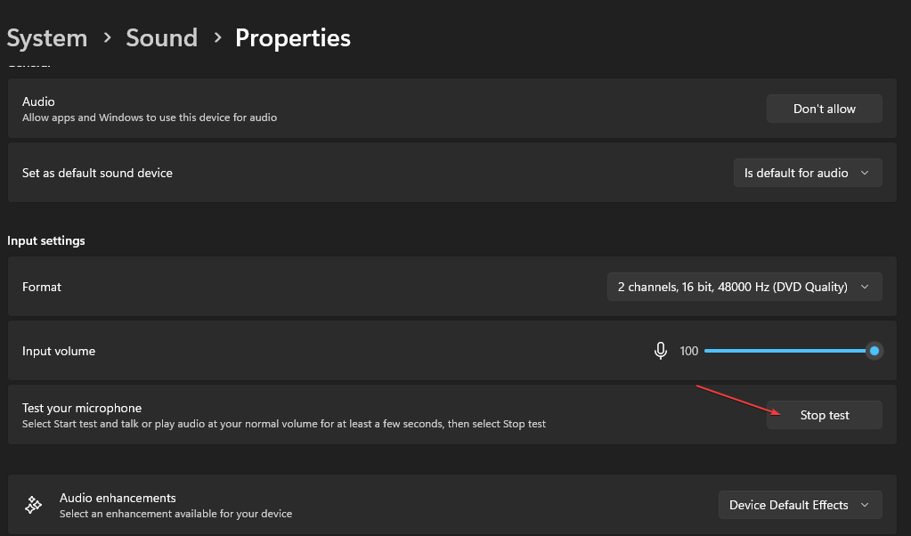Navigate to Sound in the breadcrumb
The height and width of the screenshot is (536, 911).
click(161, 38)
